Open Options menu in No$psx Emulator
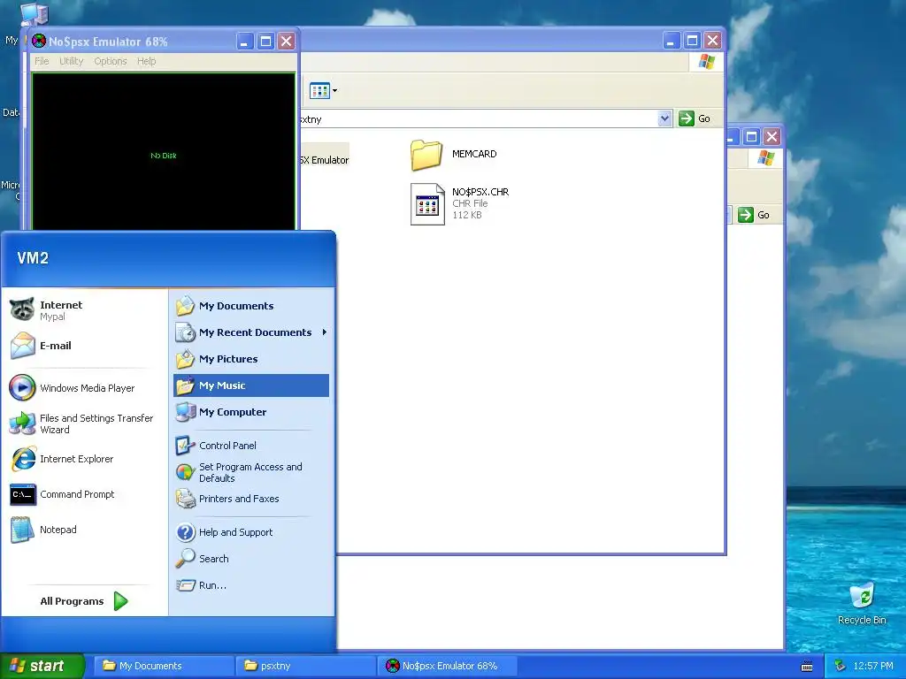 111,61
